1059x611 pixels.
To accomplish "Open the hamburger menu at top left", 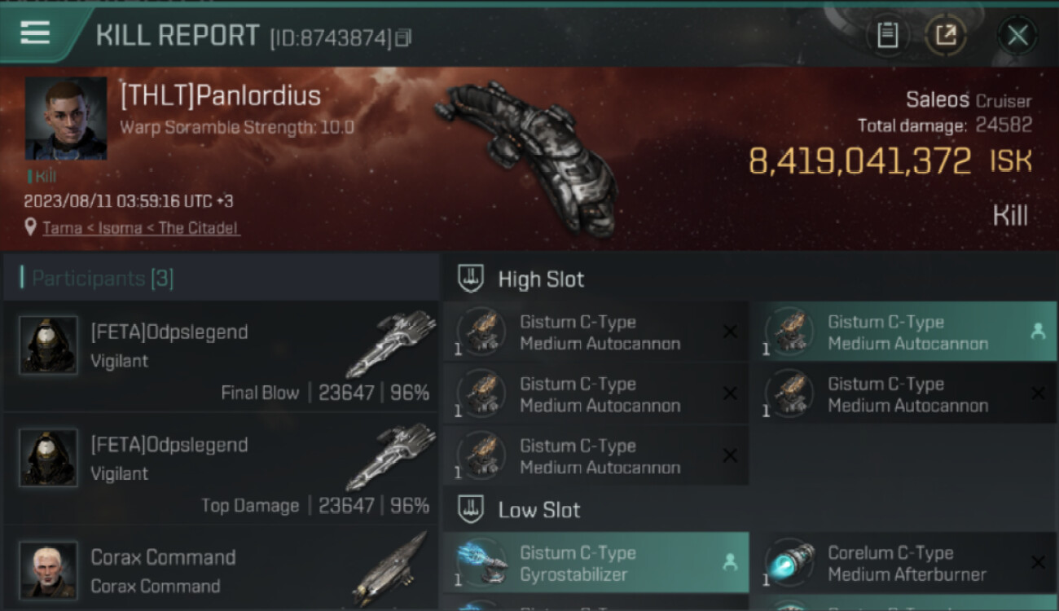I will (35, 34).
